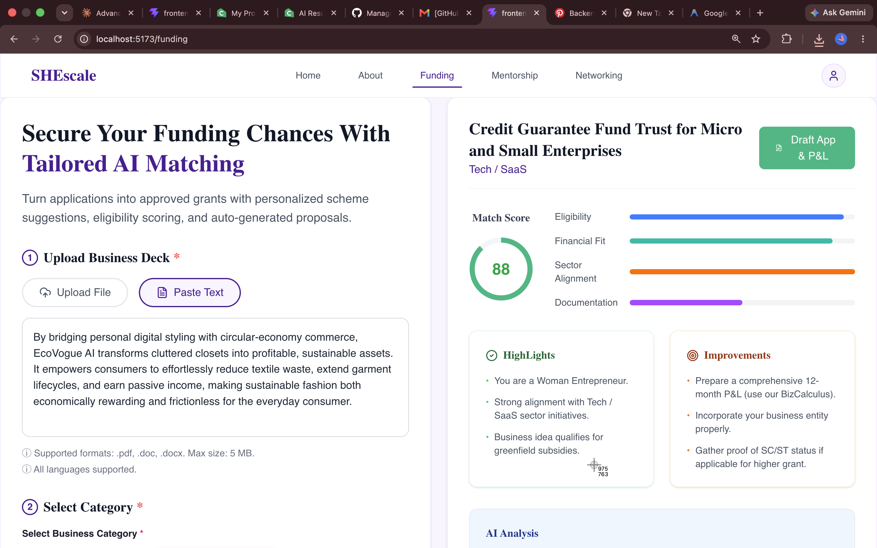Screen dimensions: 877x548
Task: Open Chrome three-dot menu
Action: coord(862,39)
